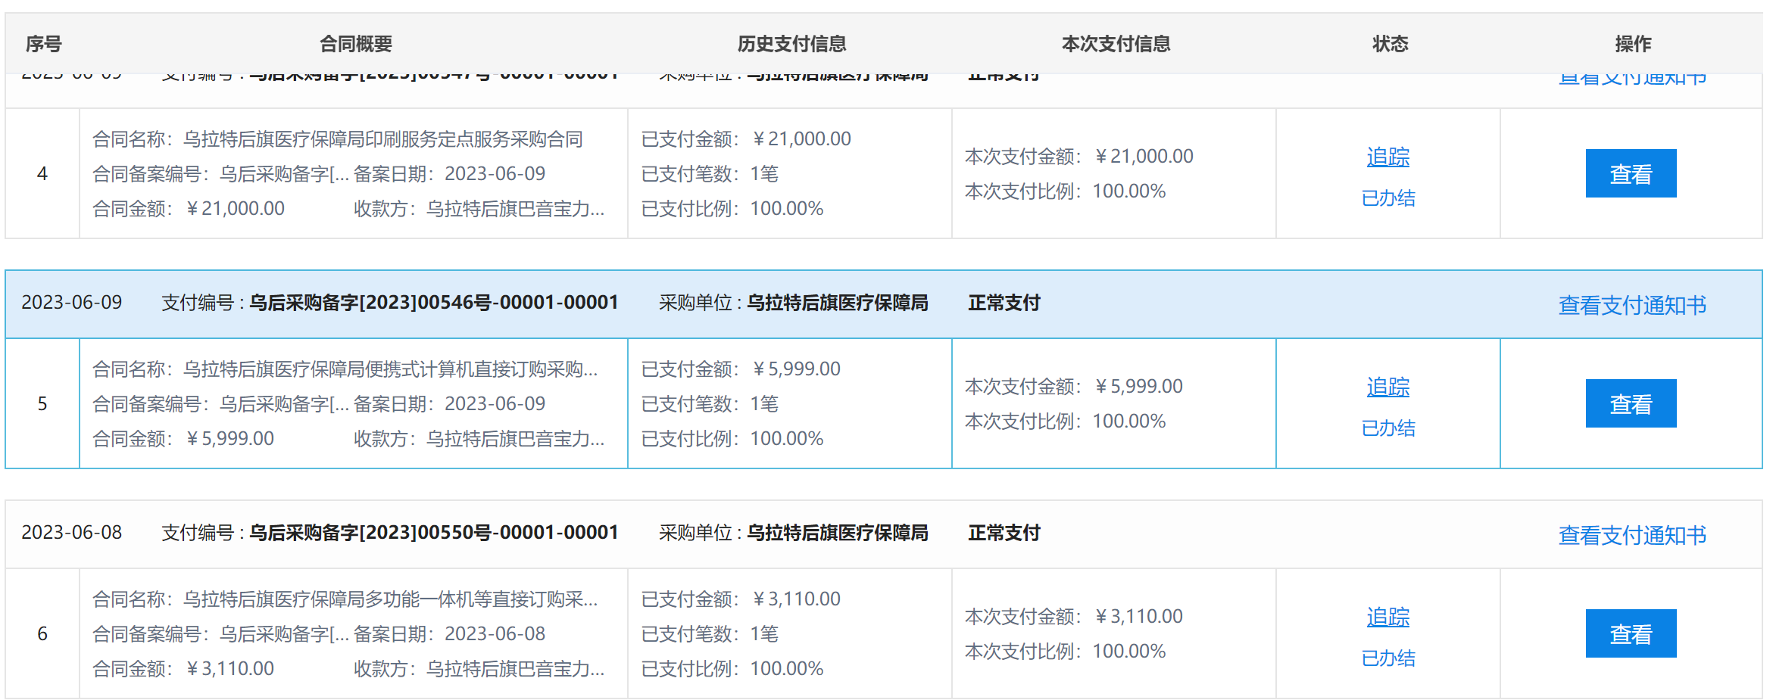The image size is (1773, 700).
Task: Click date 2023-06-09 in 00546号 header
Action: (71, 302)
